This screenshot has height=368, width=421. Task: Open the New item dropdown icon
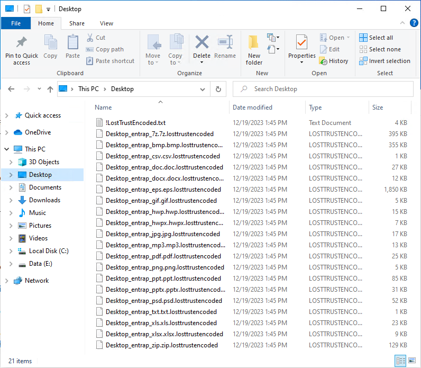(x=273, y=38)
